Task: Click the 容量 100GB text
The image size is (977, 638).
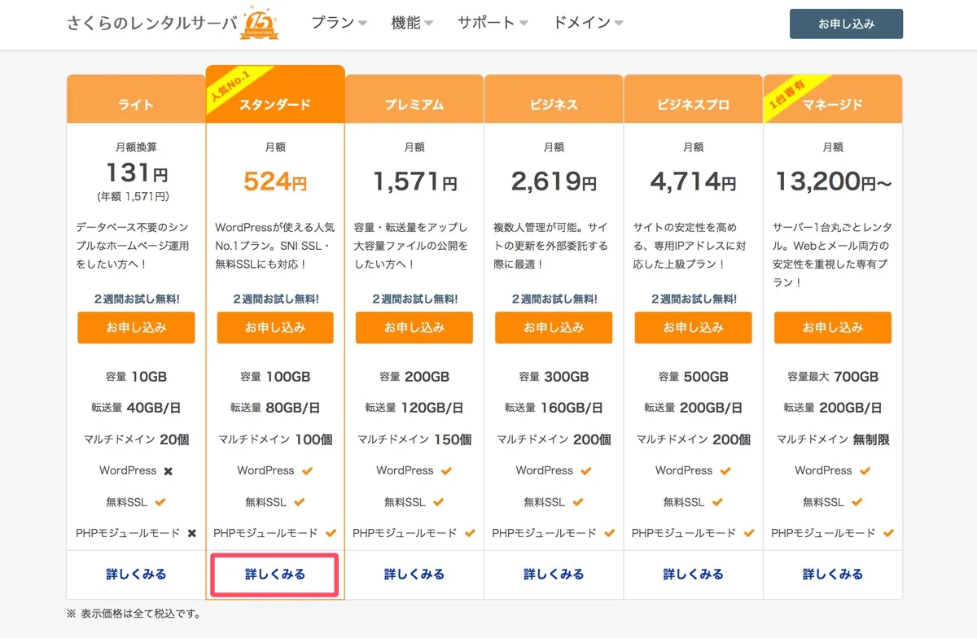Action: pos(275,377)
